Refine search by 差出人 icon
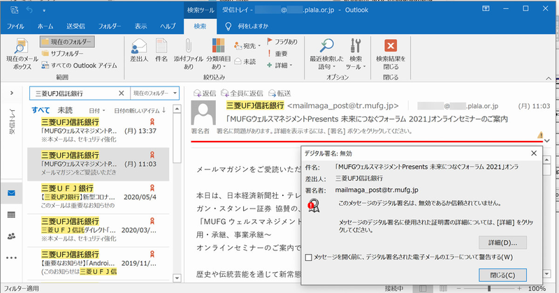Image resolution: width=559 pixels, height=293 pixels. tap(139, 46)
